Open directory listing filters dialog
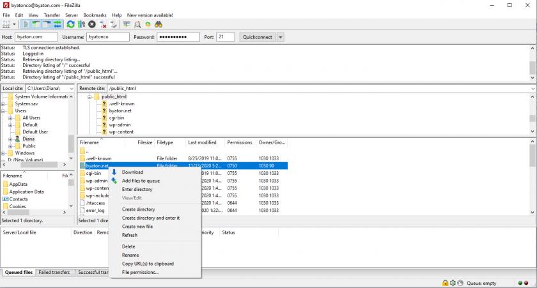This screenshot has height=288, width=537. point(127,24)
